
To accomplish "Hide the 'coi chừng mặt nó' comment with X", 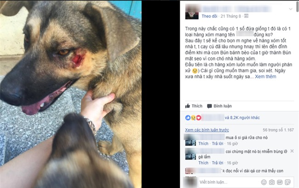I will (x=292, y=151).
